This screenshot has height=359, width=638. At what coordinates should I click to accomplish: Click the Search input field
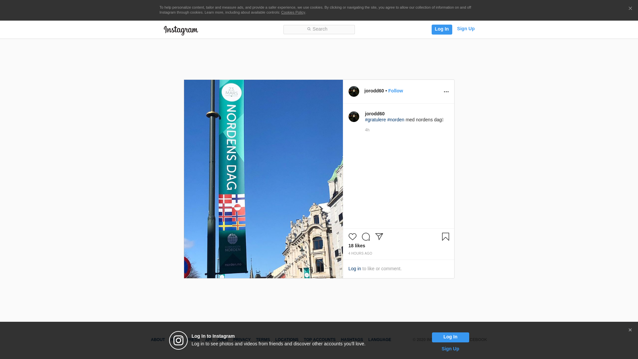(x=319, y=30)
